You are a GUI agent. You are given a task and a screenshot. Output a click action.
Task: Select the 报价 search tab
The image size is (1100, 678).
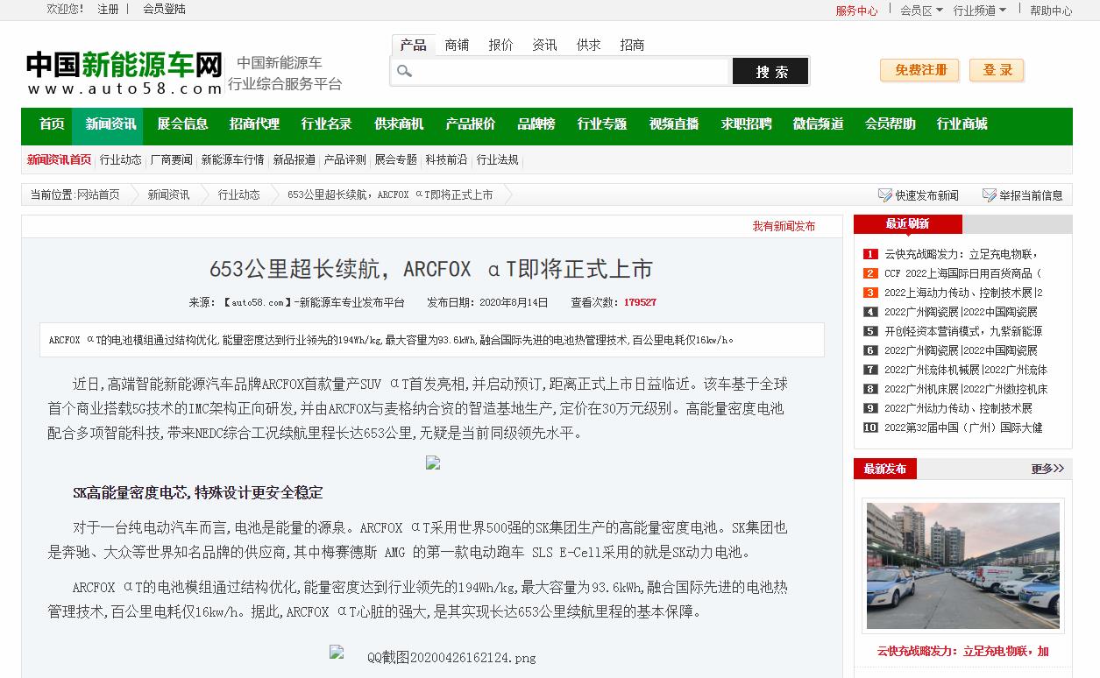tap(500, 45)
